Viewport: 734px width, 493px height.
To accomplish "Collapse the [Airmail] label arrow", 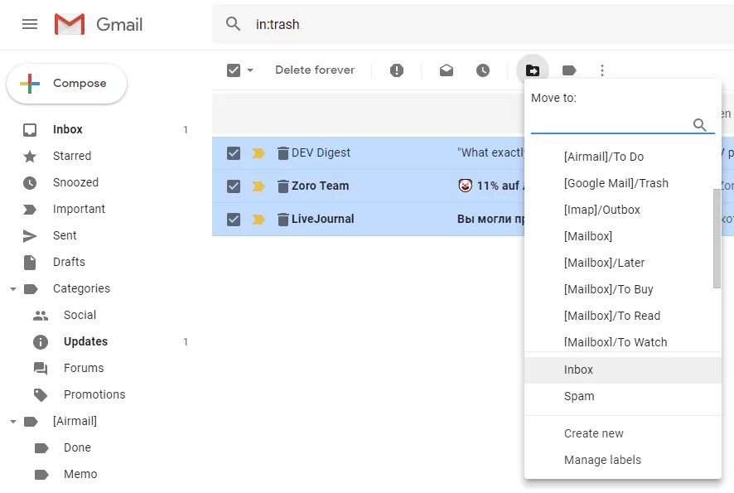I will (13, 422).
